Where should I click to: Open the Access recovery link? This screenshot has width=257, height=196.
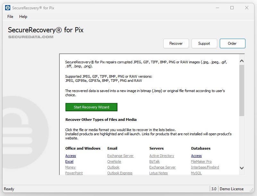[x=70, y=156]
